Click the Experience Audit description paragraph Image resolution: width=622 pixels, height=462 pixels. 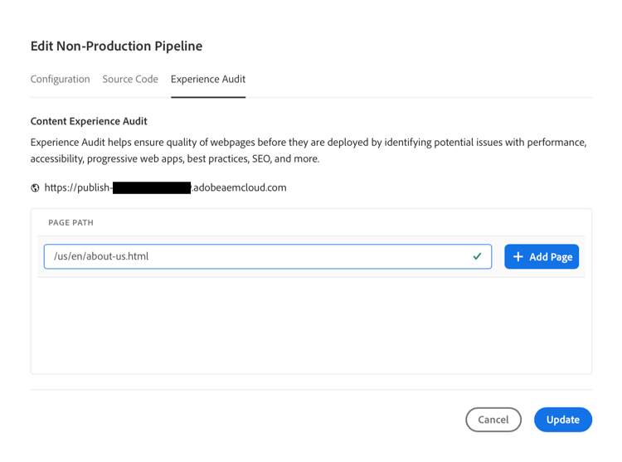pos(308,150)
